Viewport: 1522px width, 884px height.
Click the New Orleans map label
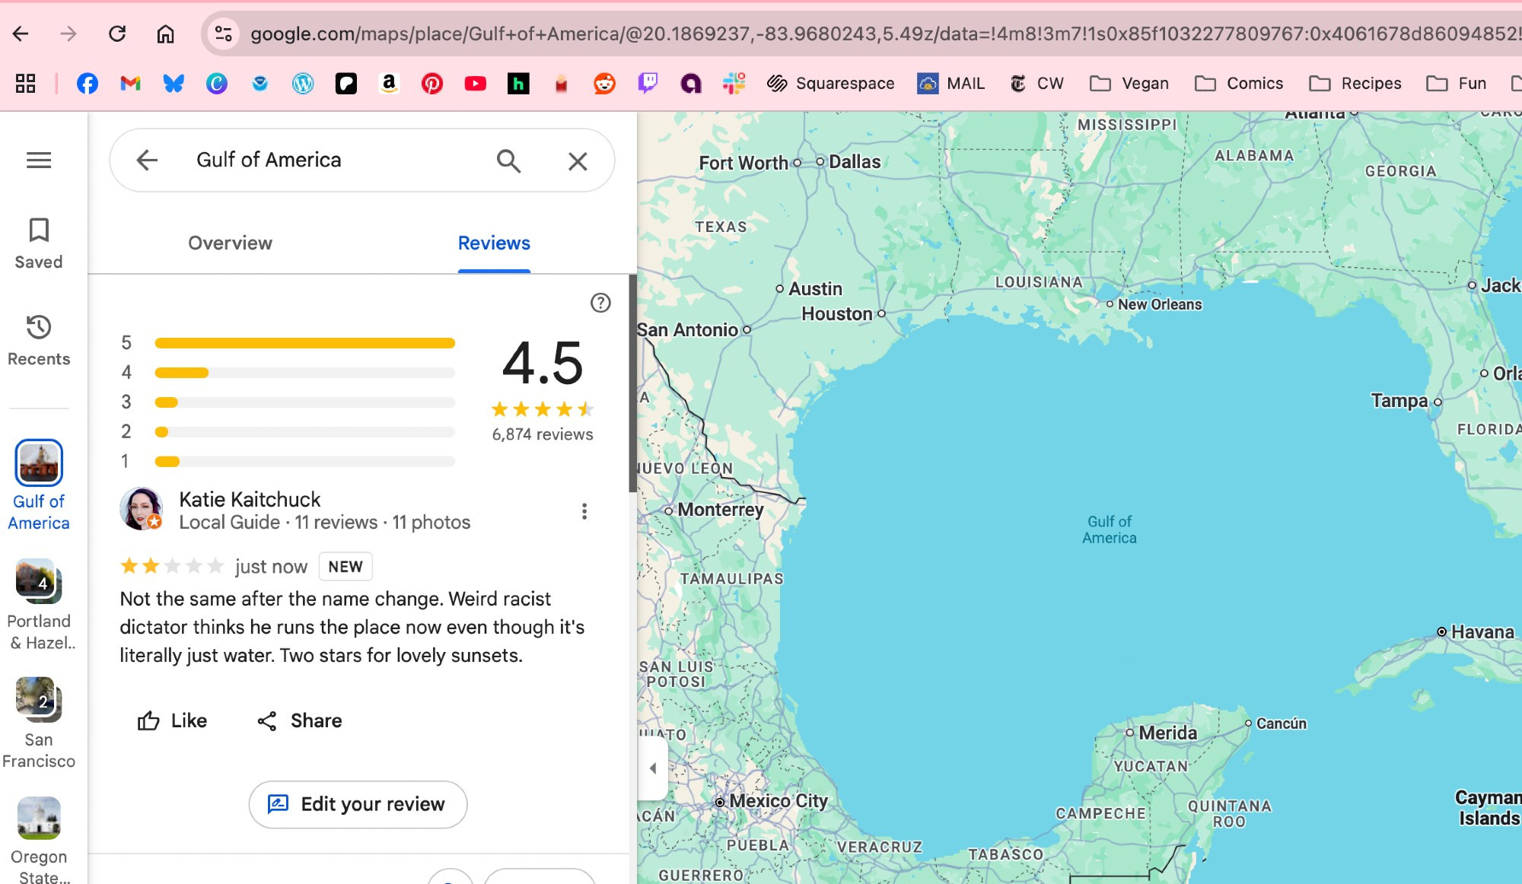coord(1160,304)
